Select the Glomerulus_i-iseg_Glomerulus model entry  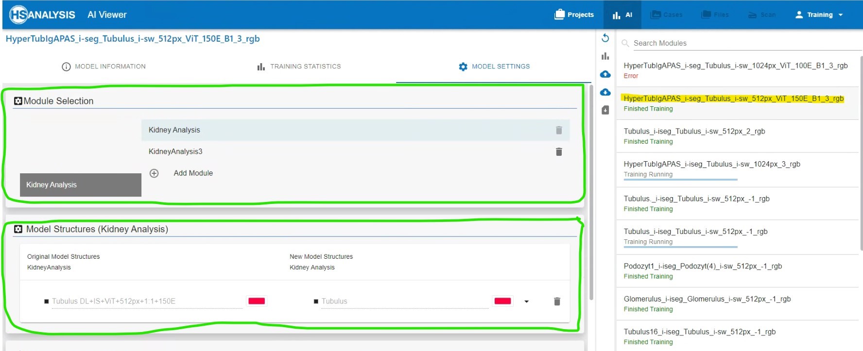tap(707, 299)
